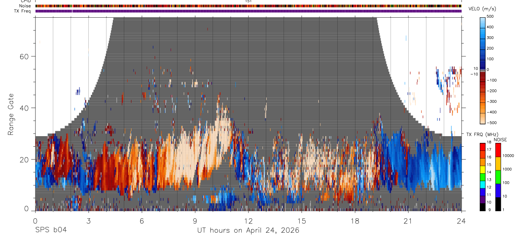
Task: Click the -300 tick on the velocity scale
Action: pos(492,102)
